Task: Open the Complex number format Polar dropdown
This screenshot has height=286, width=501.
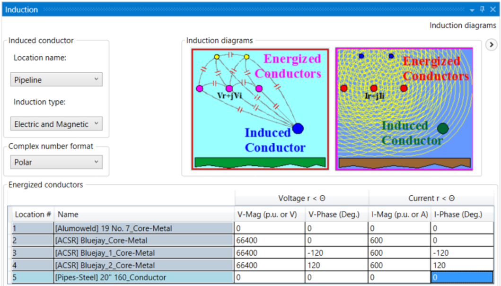Action: [56, 162]
